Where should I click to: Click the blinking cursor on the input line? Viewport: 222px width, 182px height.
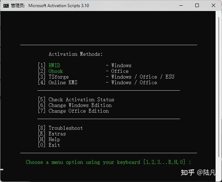pyautogui.click(x=2, y=170)
